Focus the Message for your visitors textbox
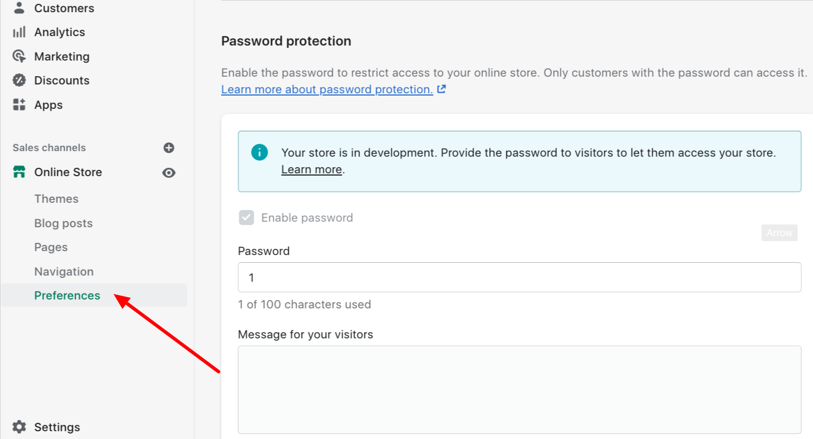 tap(520, 390)
